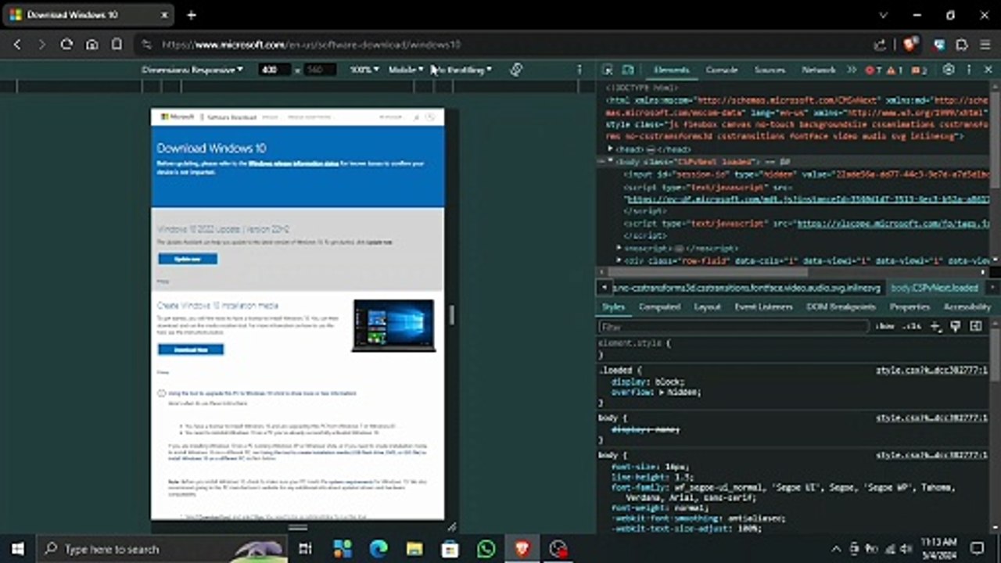Click the extensions puzzle icon
This screenshot has width=1001, height=563.
coord(962,45)
